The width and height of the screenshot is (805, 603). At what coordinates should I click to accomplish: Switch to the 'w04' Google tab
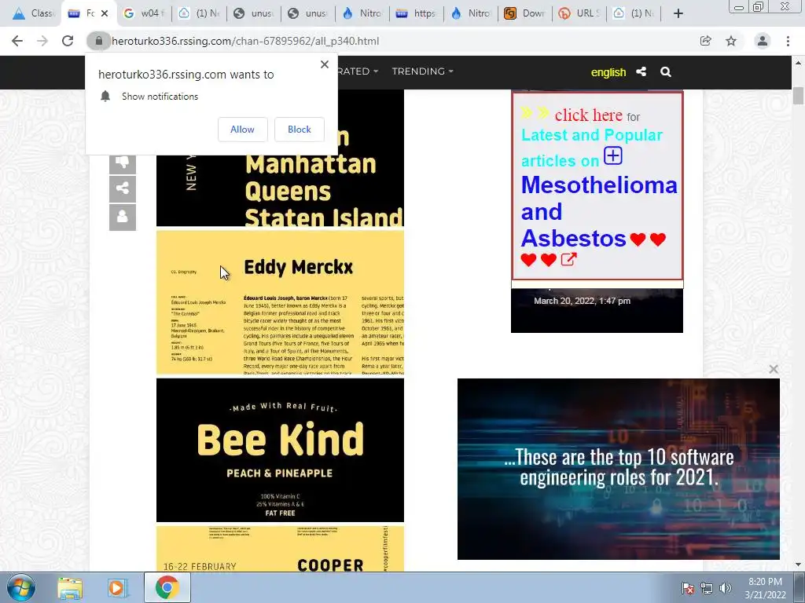point(144,13)
